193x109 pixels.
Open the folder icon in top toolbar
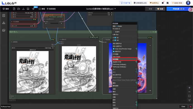point(19,9)
